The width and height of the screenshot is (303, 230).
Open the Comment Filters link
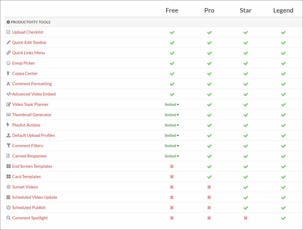tap(28, 146)
